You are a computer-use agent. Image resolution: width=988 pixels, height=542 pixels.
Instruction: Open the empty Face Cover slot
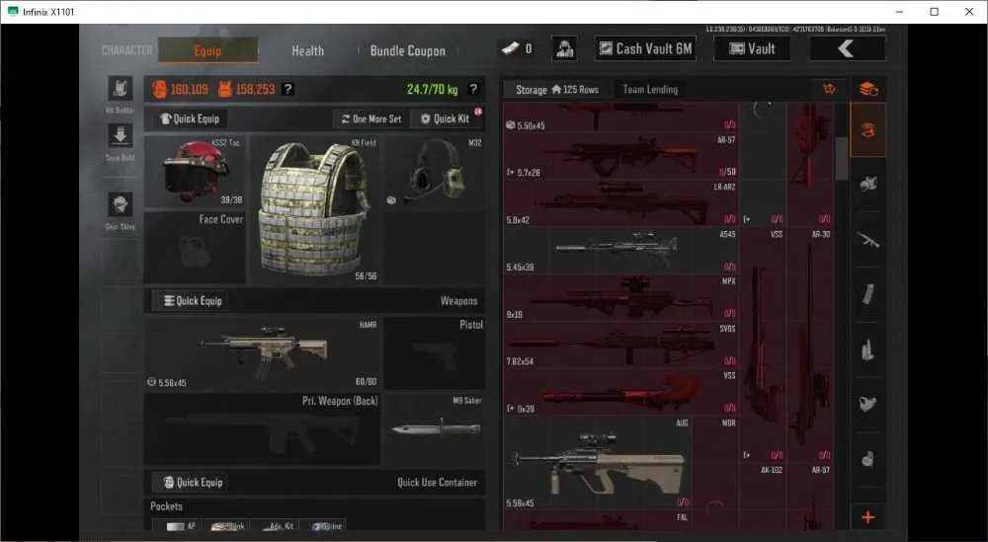(x=195, y=248)
